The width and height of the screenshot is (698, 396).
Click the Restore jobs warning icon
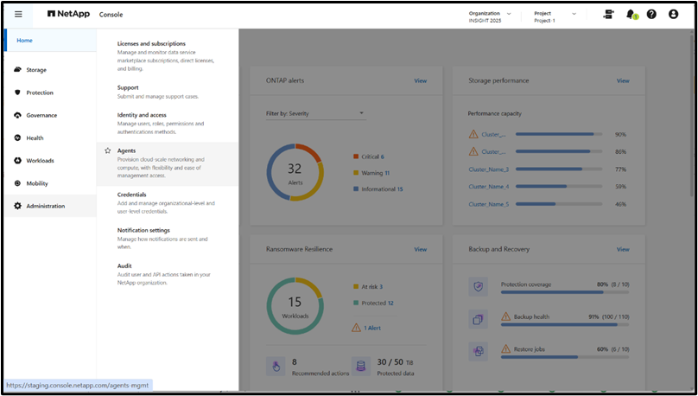tap(506, 348)
